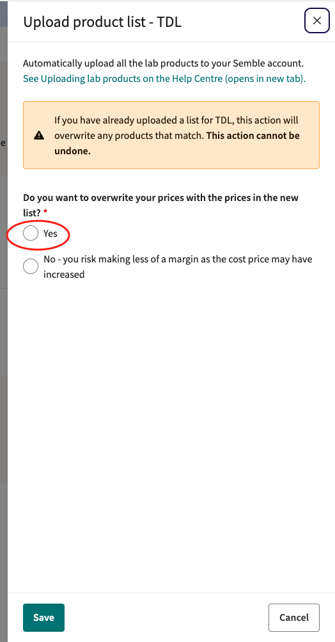Click the empty body area below radio options
Image resolution: width=335 pixels, height=642 pixels.
tap(171, 434)
